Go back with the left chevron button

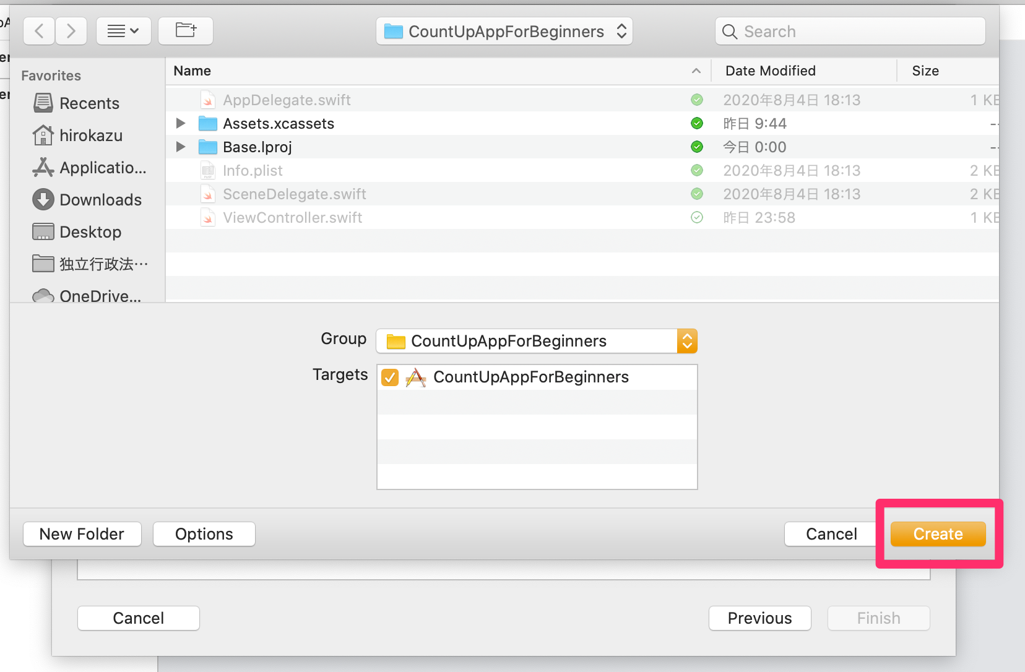pos(39,31)
